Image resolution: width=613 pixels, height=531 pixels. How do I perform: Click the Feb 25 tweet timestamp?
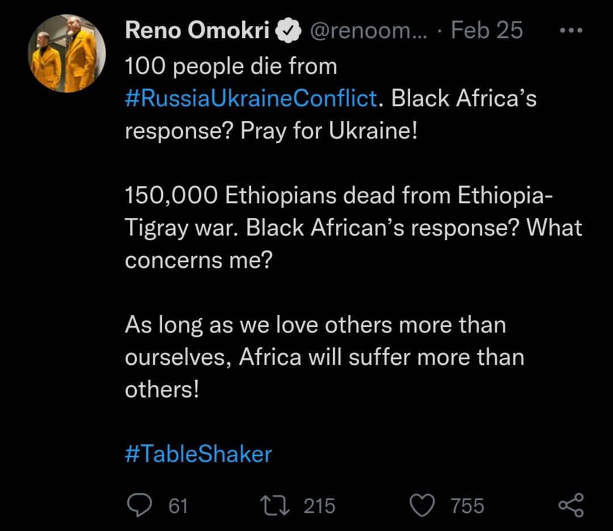coord(486,31)
